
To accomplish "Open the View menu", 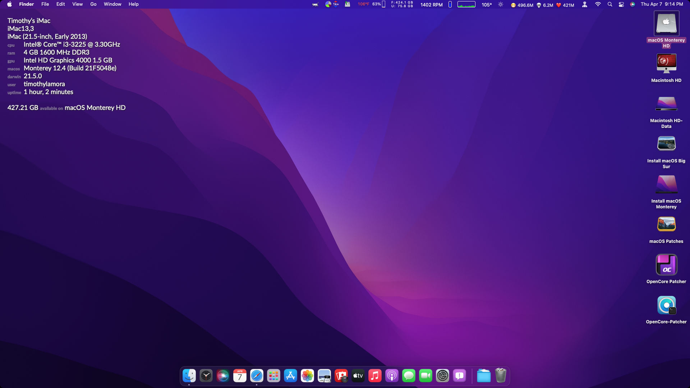I will (77, 4).
